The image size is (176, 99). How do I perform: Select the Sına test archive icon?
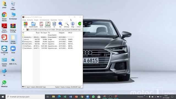click(x=41, y=24)
